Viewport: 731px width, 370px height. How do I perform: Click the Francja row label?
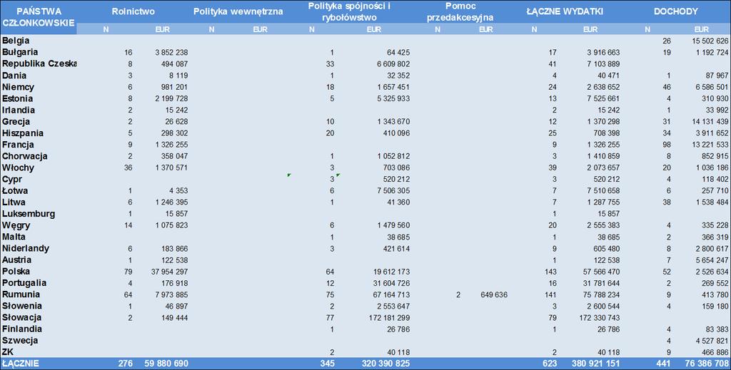[x=18, y=144]
